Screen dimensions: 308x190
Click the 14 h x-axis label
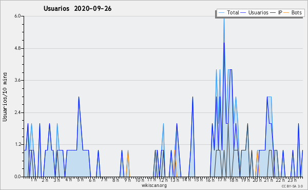click(186, 180)
